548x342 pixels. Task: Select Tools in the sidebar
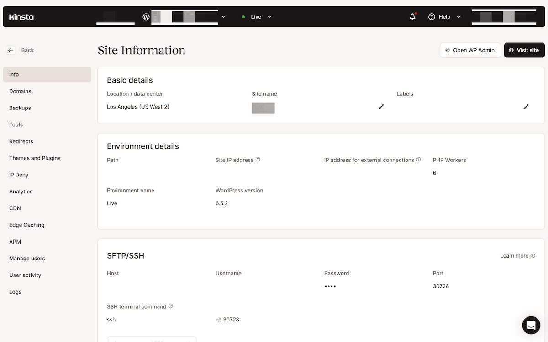[47, 124]
